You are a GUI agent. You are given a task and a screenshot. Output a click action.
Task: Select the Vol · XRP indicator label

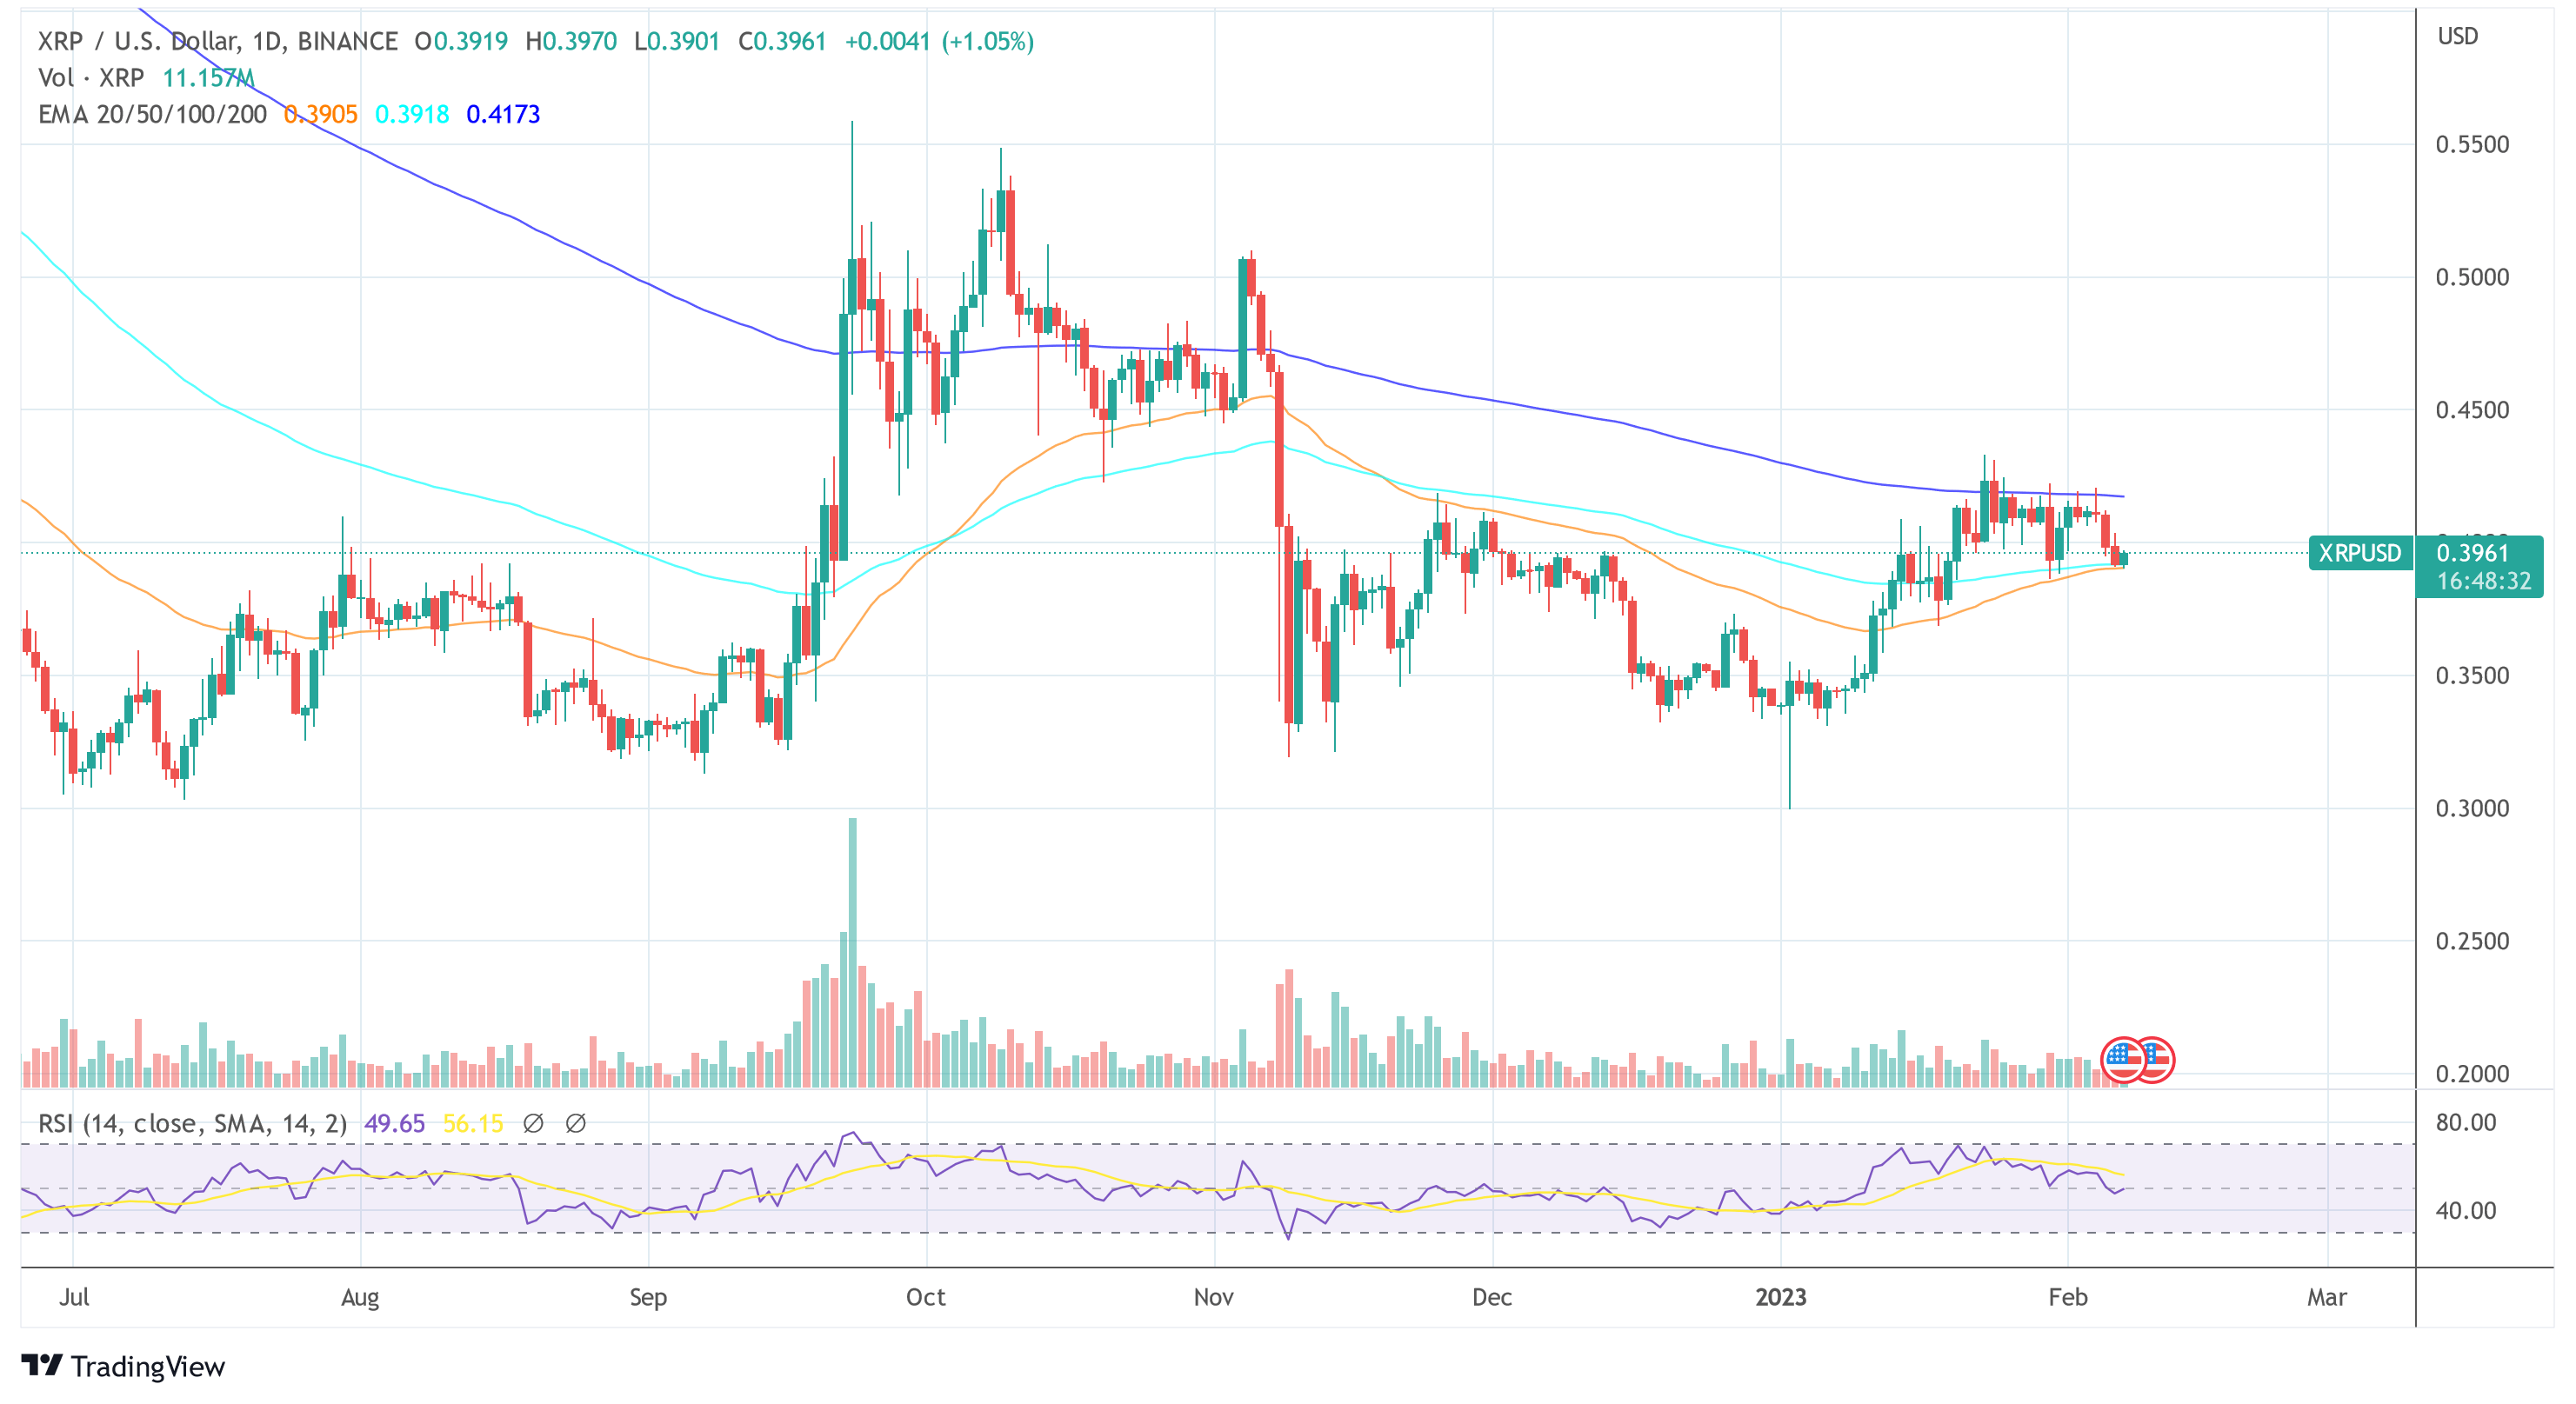click(91, 77)
